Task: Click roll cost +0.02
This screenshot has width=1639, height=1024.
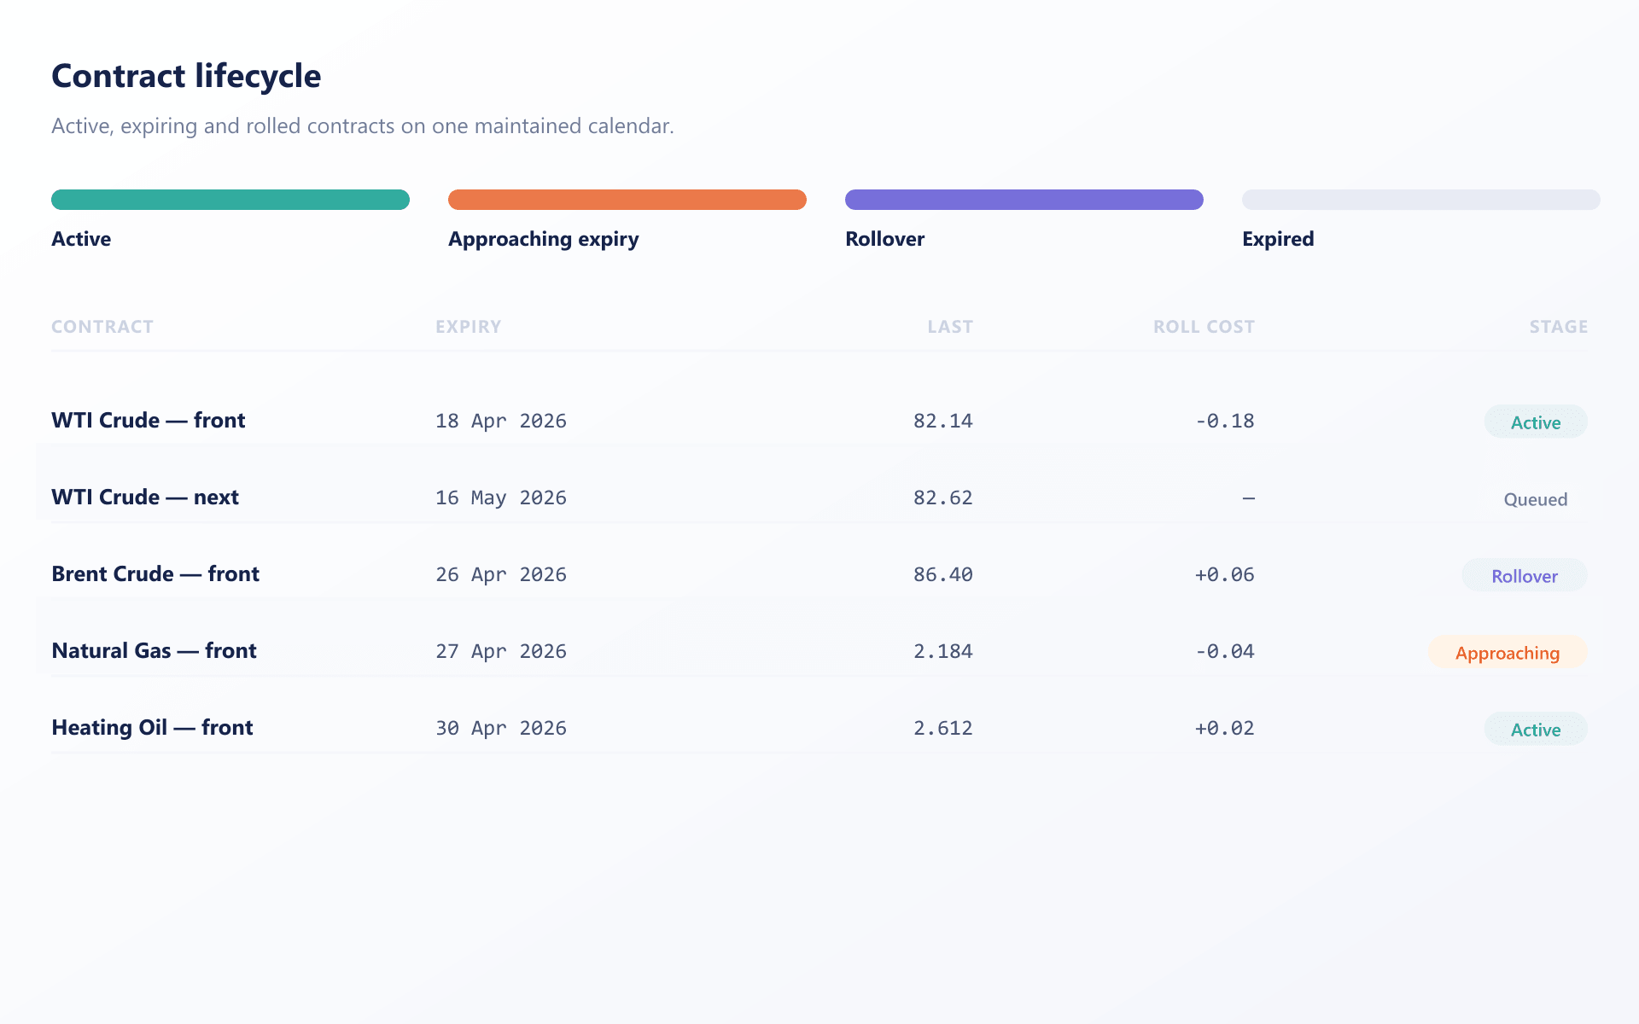Action: click(1225, 729)
